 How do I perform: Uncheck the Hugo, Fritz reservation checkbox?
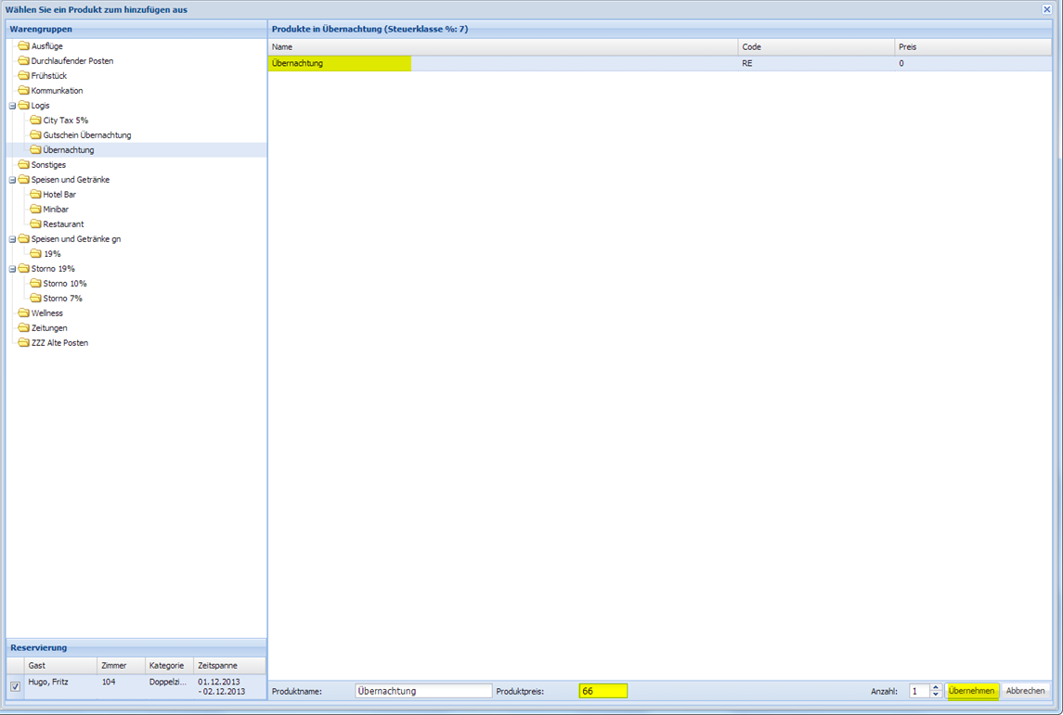coord(15,687)
